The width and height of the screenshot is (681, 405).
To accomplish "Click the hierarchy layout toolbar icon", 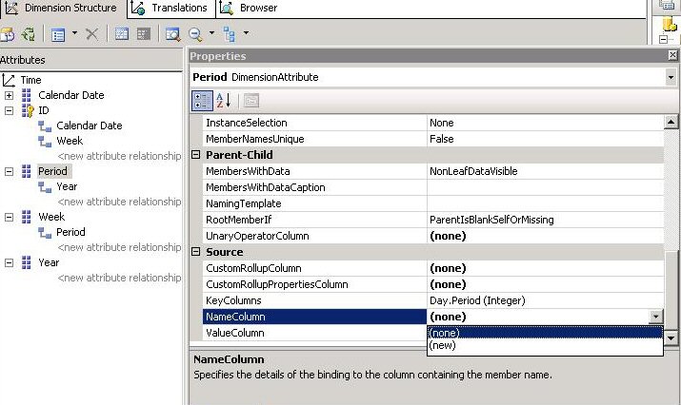I will coord(230,34).
